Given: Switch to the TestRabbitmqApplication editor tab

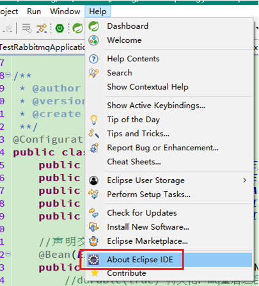Looking at the screenshot, I should pos(42,47).
